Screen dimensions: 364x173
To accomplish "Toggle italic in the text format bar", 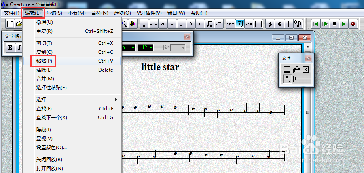I will coord(19,48).
